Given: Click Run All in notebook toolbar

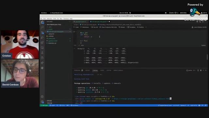Looking at the screenshot, I should (x=95, y=27).
